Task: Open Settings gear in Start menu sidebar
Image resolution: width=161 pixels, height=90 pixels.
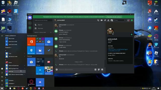Action: [x=2, y=81]
